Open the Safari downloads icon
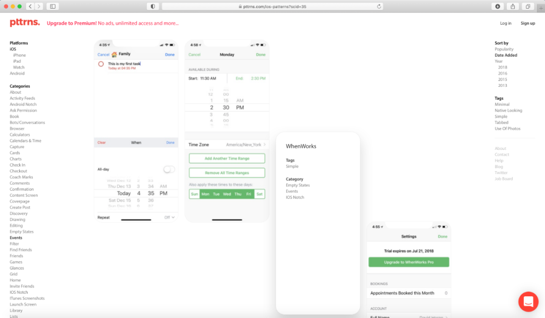The height and width of the screenshot is (318, 545). tap(498, 6)
